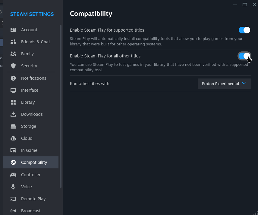Open the Library settings section
Screen dimensions: 258x215
29,102
